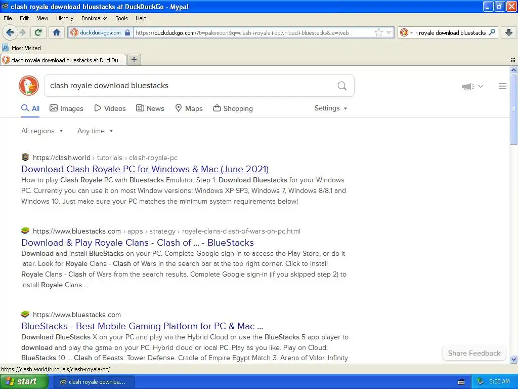Submit search with the page magnifier icon
Screen dimensions: 518x389
(x=342, y=86)
